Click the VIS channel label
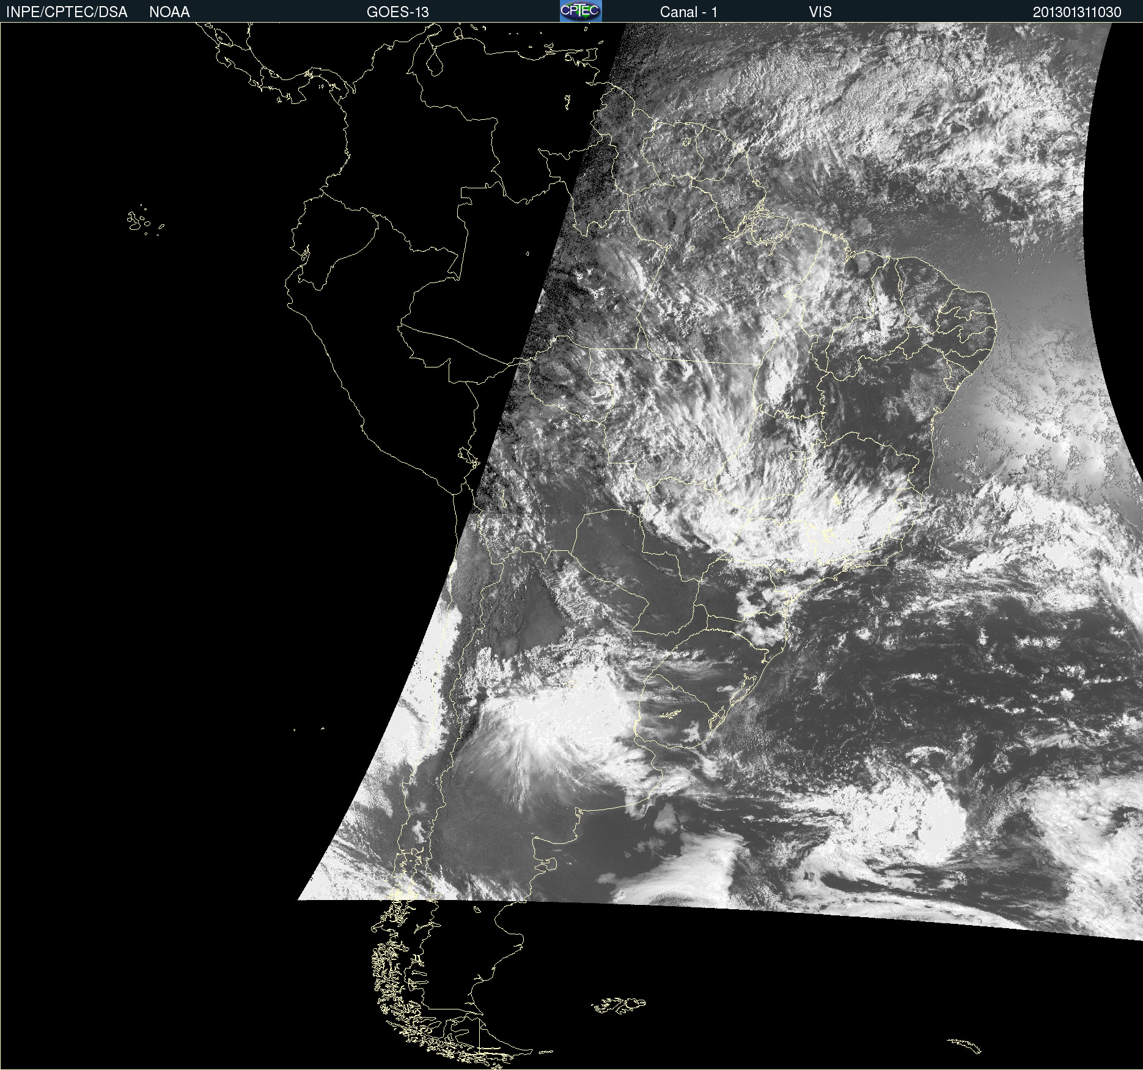 point(820,12)
